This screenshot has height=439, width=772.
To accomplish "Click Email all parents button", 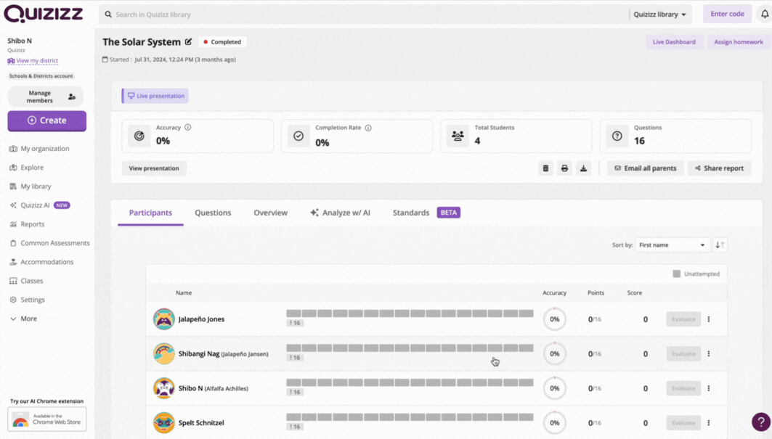I will pyautogui.click(x=645, y=168).
